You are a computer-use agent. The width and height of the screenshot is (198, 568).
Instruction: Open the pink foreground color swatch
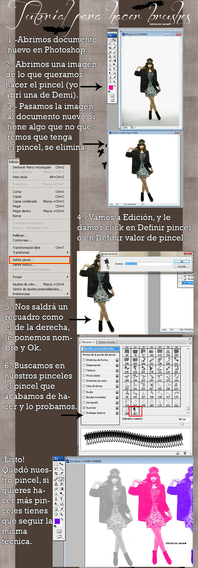[111, 87]
